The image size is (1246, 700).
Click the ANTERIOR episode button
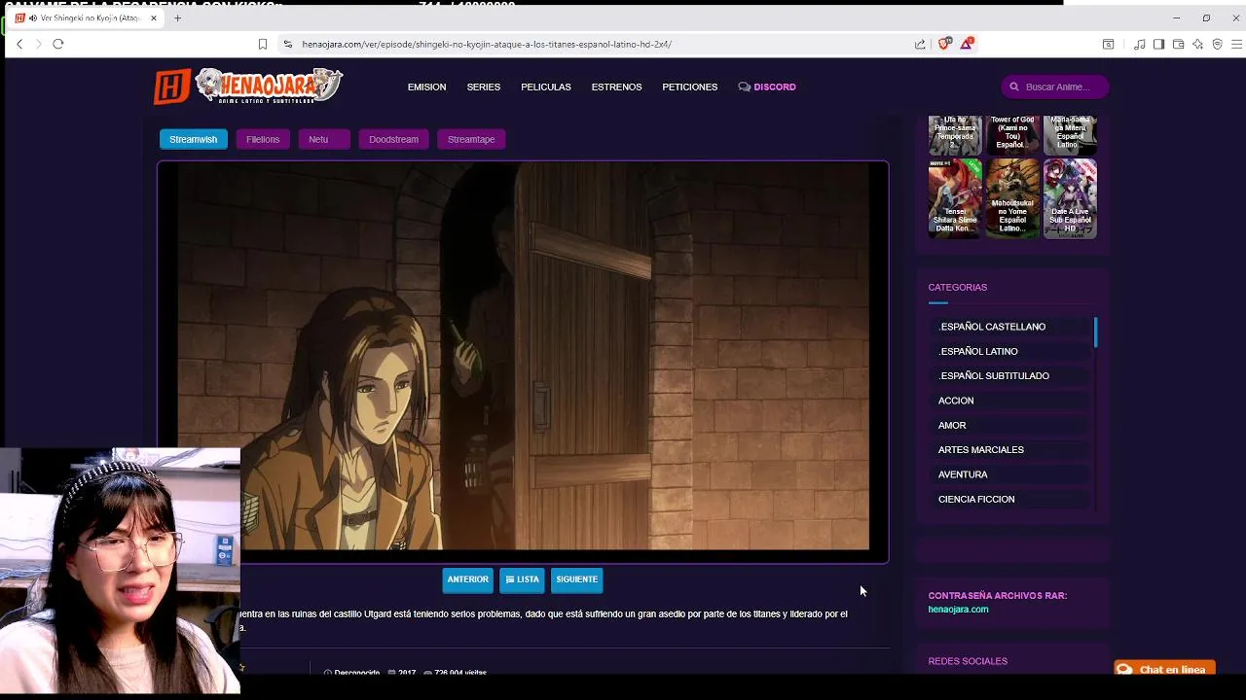point(467,579)
